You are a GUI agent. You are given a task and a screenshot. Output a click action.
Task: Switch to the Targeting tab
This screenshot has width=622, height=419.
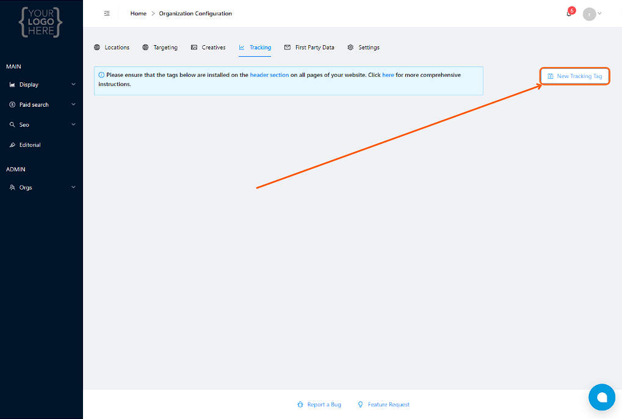pos(160,47)
